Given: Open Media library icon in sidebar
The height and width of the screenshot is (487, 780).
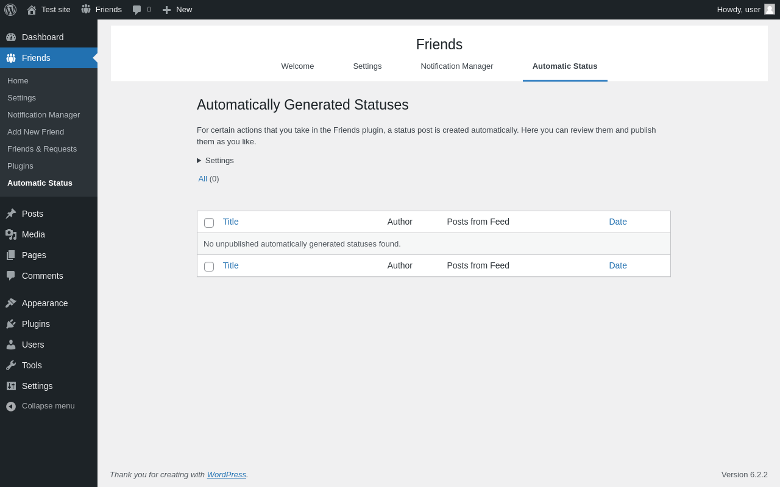Looking at the screenshot, I should 11,234.
